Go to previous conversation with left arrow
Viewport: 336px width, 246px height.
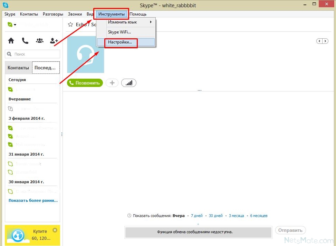click(x=319, y=41)
